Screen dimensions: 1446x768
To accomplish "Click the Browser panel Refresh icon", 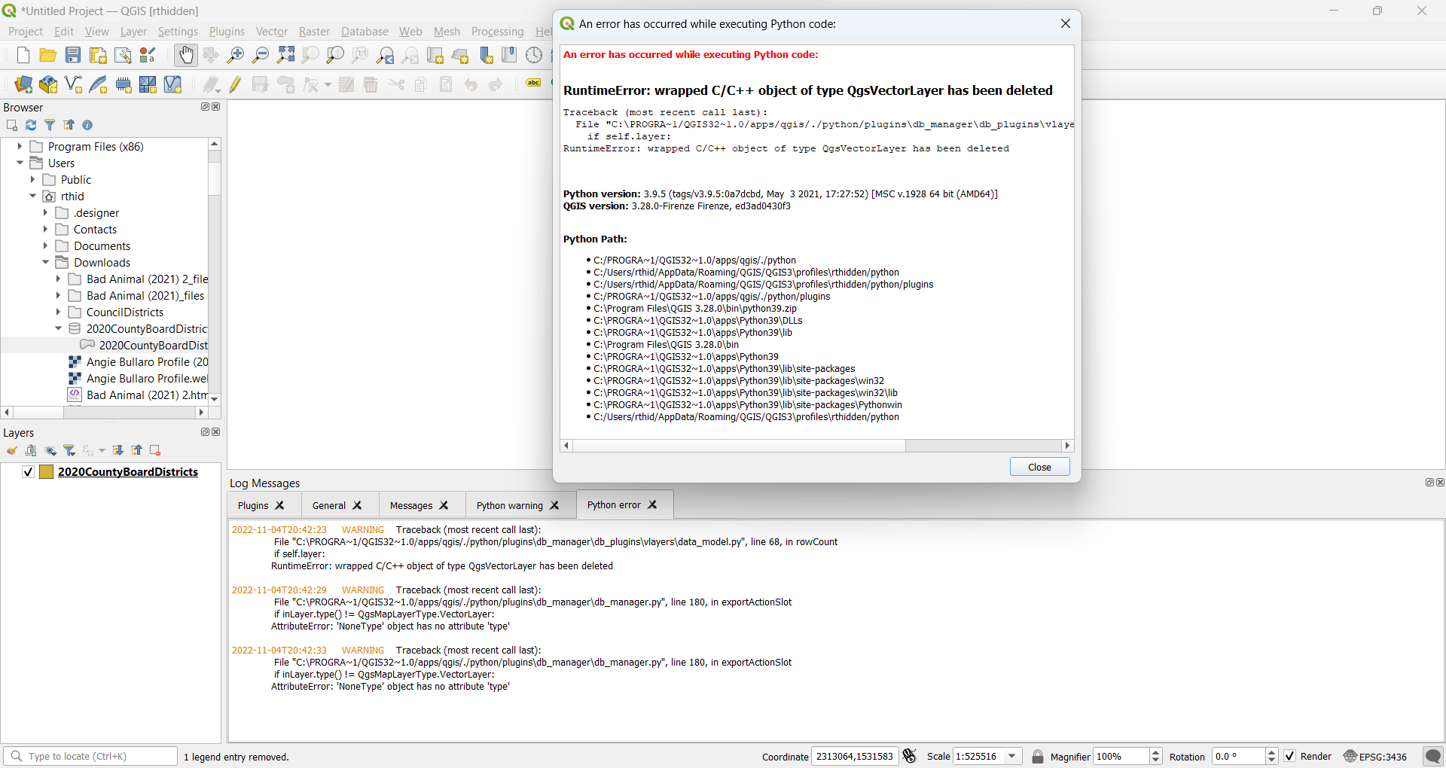I will pyautogui.click(x=31, y=125).
